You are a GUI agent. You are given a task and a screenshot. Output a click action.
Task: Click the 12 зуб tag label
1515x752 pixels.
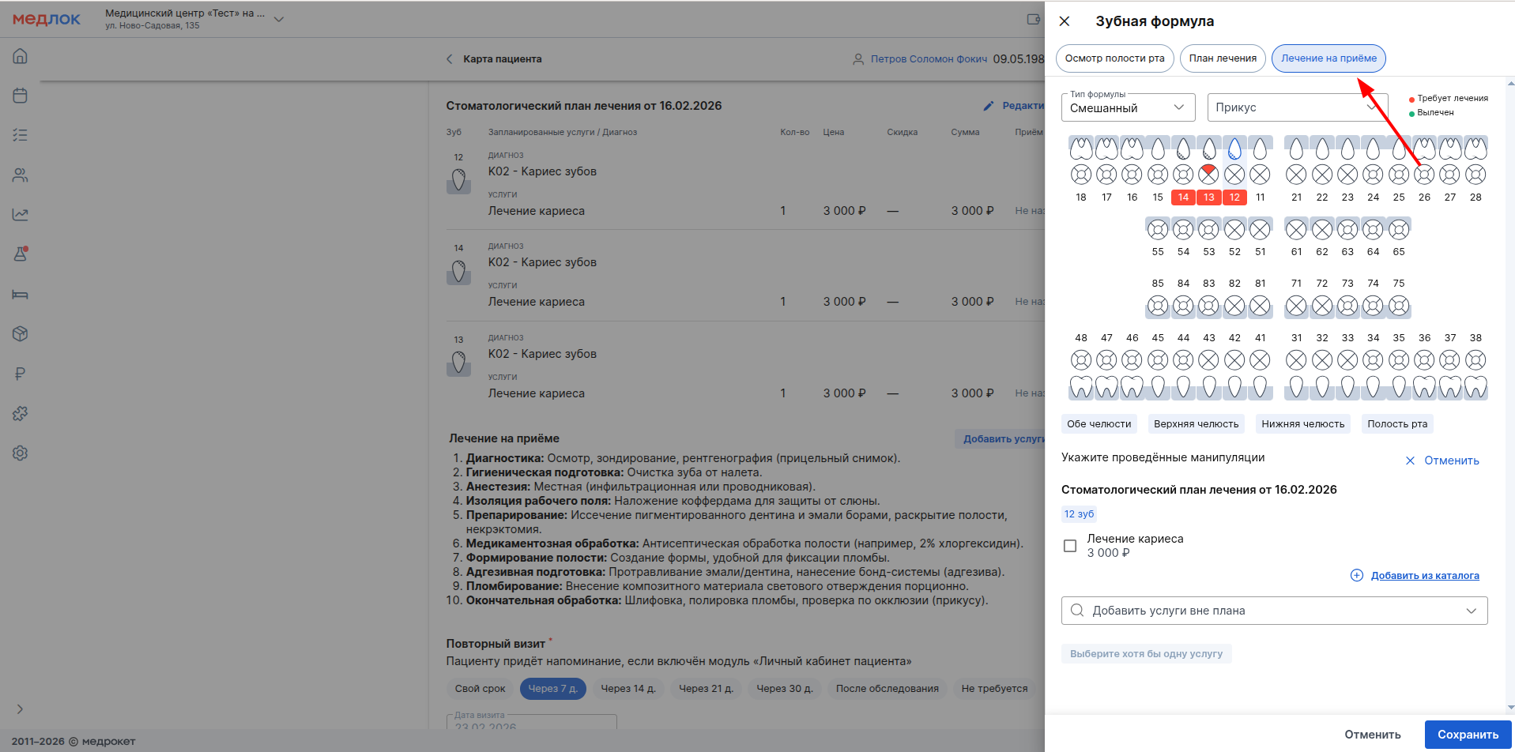[1079, 514]
